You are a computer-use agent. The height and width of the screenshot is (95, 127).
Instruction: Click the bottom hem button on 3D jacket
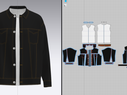point(14,82)
